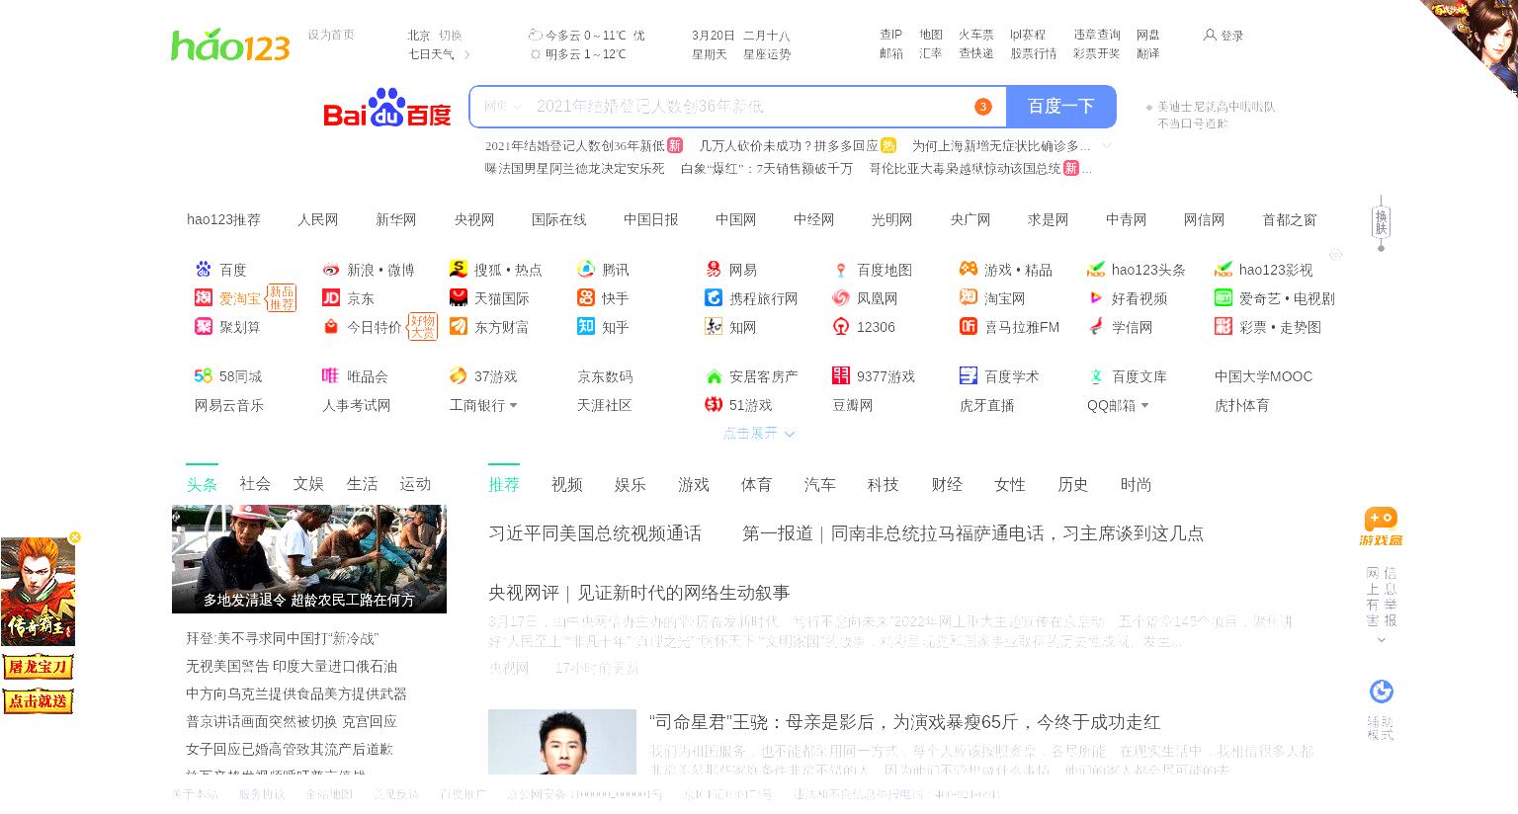
Task: Open Sohu hot topics icon
Action: pos(459,269)
